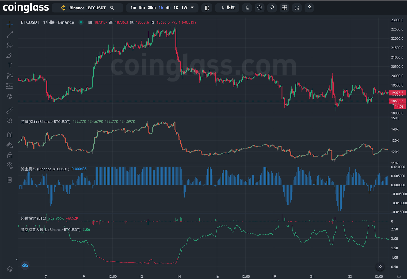Open the object tree layers icon
407x279 pixels.
click(x=10, y=269)
